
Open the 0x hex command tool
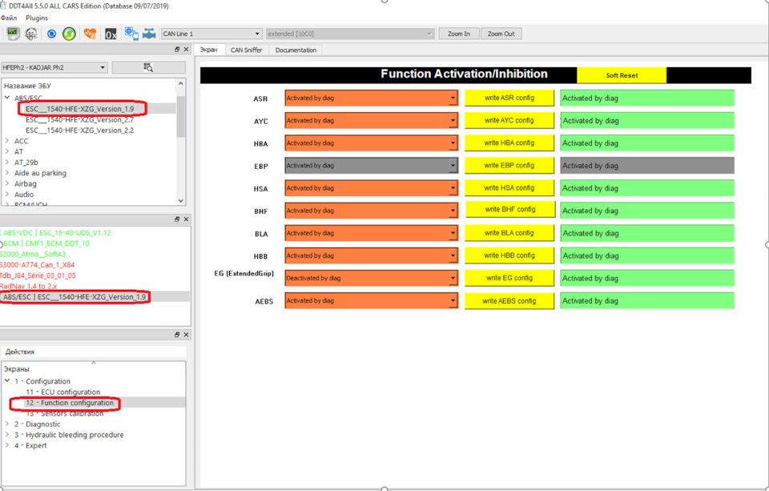[x=111, y=34]
